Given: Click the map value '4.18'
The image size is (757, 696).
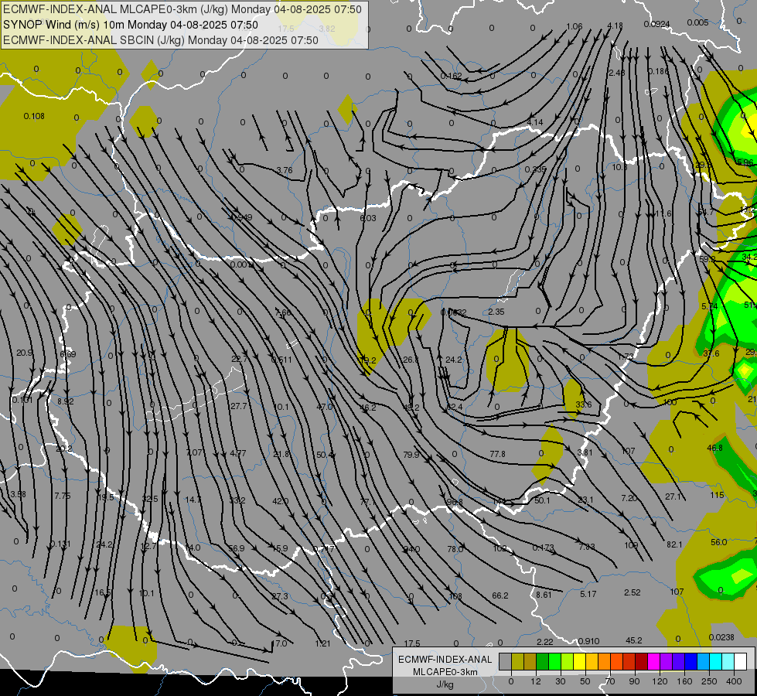Looking at the screenshot, I should (x=615, y=25).
